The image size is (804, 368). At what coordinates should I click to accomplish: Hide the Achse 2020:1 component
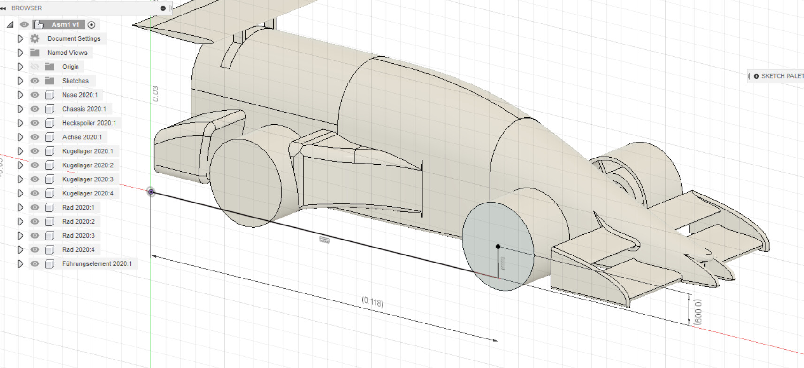(x=35, y=137)
